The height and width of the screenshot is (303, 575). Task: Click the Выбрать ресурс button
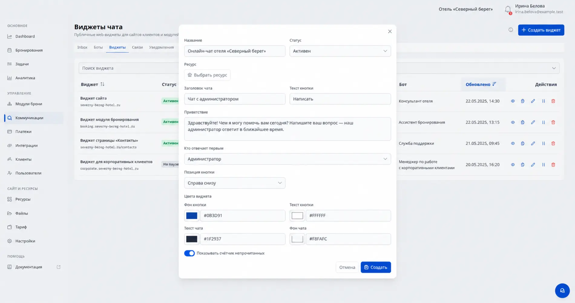coord(207,75)
